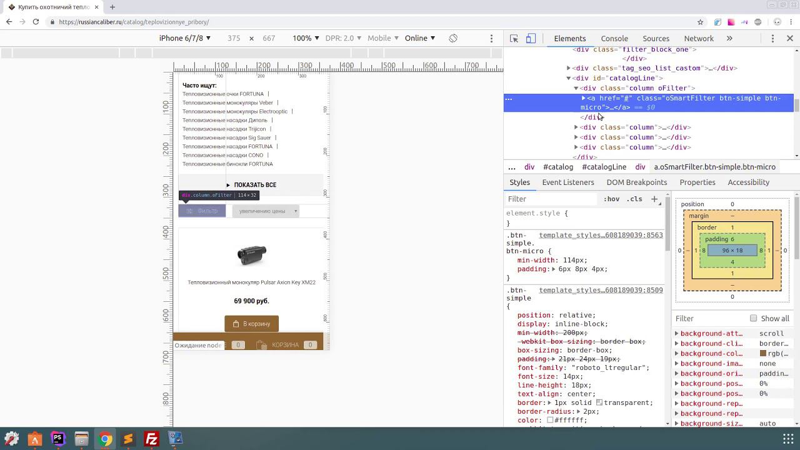Click the browser address bar URL
The image size is (800, 450).
[134, 22]
